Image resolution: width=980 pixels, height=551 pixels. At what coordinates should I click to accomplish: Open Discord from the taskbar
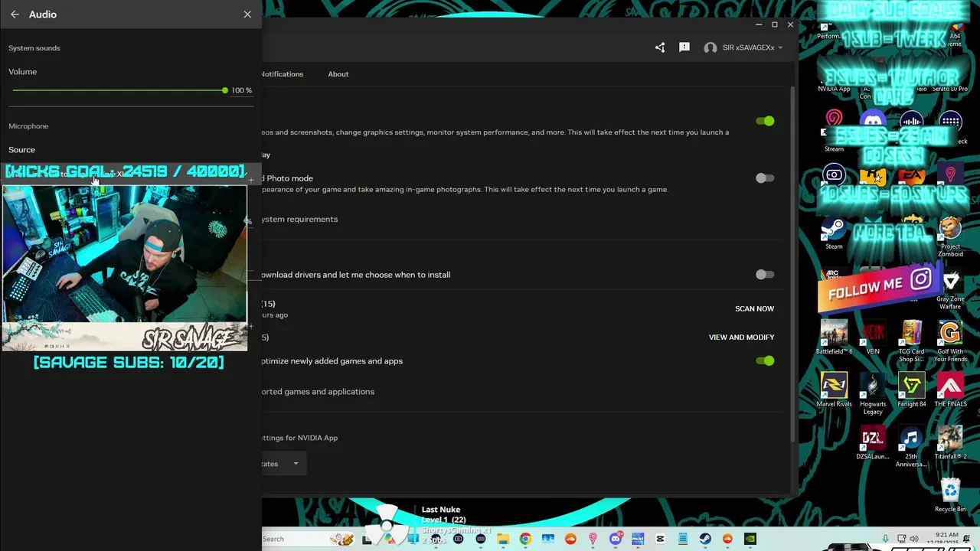[615, 539]
